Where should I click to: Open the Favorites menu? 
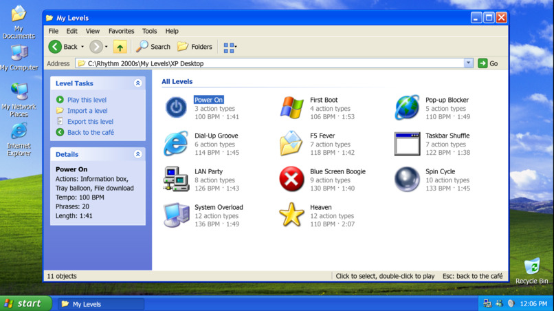(121, 31)
